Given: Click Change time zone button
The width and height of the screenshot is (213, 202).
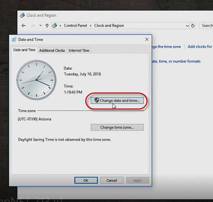Looking at the screenshot, I should (117, 127).
